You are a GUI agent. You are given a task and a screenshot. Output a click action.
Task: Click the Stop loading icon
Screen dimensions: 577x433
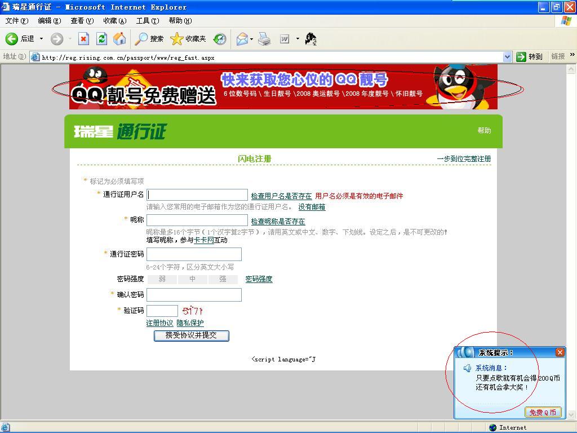pos(84,39)
